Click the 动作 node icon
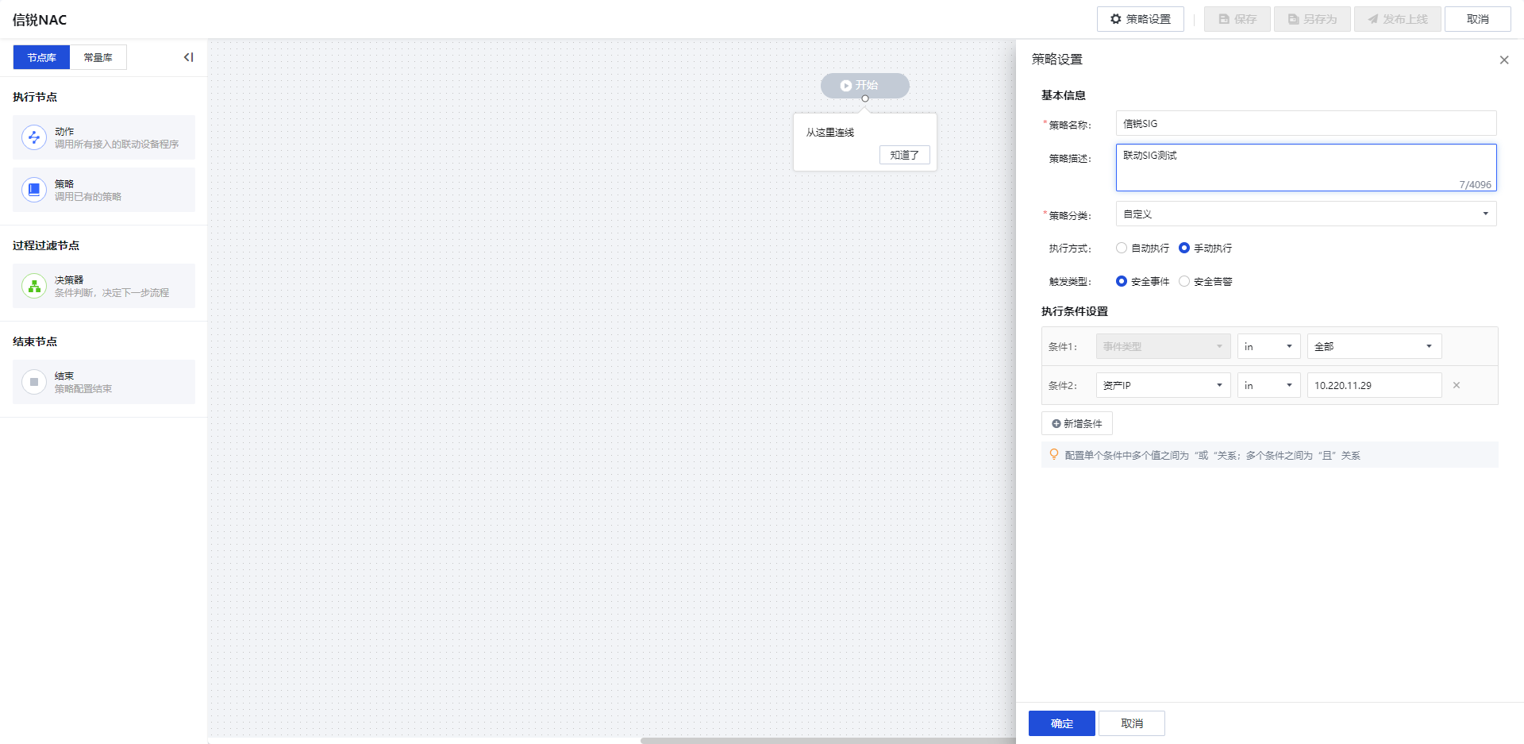The width and height of the screenshot is (1524, 744). coord(33,137)
